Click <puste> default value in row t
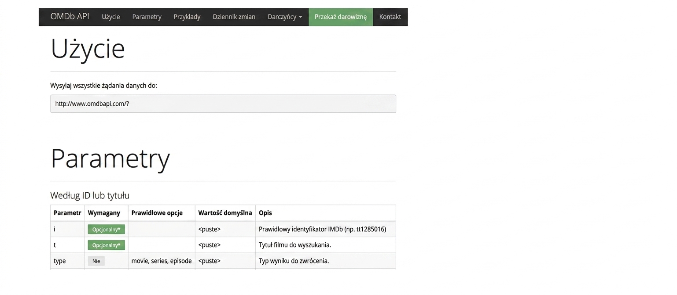This screenshot has width=677, height=295. click(x=210, y=245)
